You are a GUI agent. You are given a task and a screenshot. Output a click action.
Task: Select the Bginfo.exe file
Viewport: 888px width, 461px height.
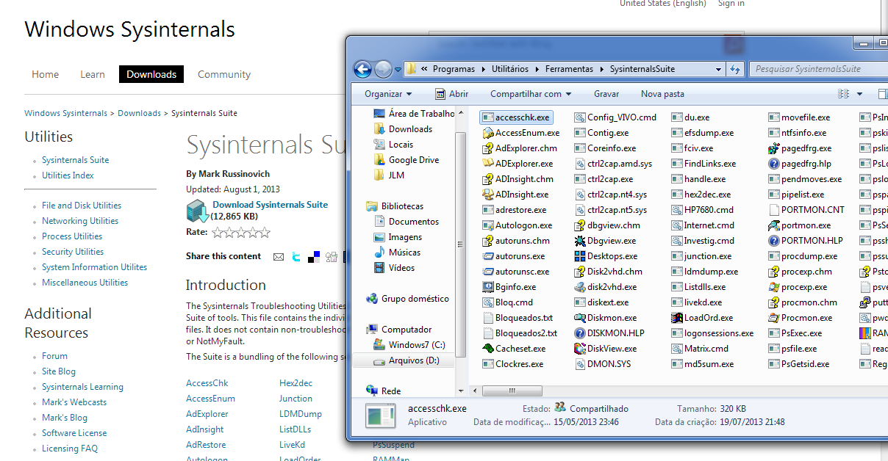[x=509, y=287]
